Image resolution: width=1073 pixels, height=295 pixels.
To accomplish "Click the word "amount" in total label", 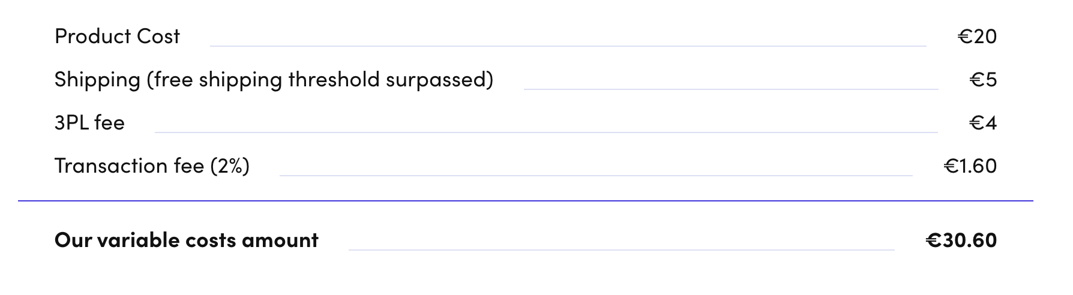I will 280,240.
